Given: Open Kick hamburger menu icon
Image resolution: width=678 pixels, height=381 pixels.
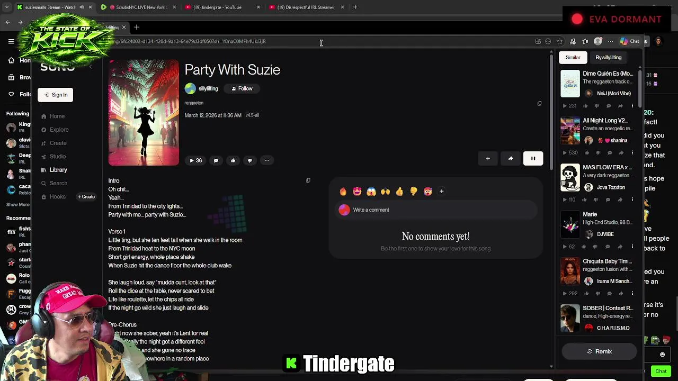Looking at the screenshot, I should pyautogui.click(x=11, y=41).
